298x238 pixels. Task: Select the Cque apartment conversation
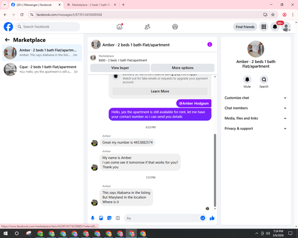tap(42, 69)
